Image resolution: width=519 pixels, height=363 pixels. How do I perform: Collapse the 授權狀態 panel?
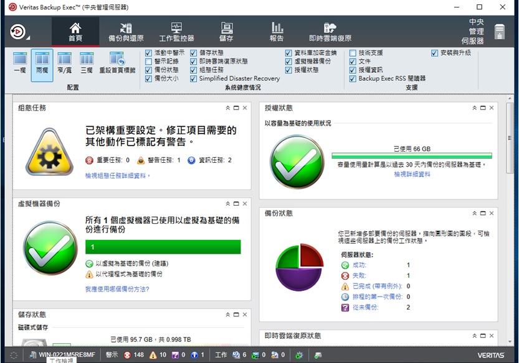pos(475,108)
